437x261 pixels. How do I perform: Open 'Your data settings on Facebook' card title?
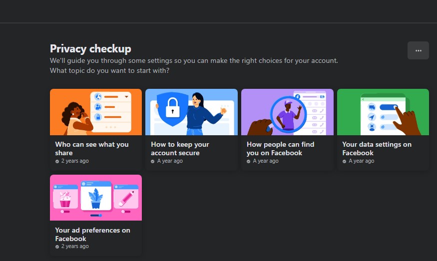(377, 148)
